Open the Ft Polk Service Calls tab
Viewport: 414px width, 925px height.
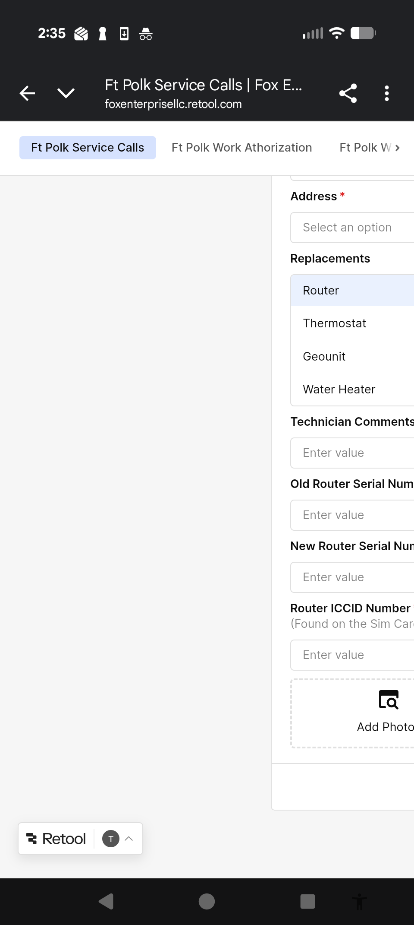point(88,148)
